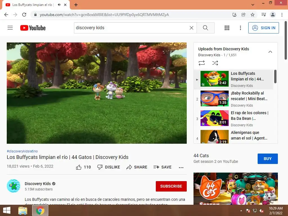Screen dimensions: 288x216
Task: Click the muted volume tray icon
Action: coord(262,211)
